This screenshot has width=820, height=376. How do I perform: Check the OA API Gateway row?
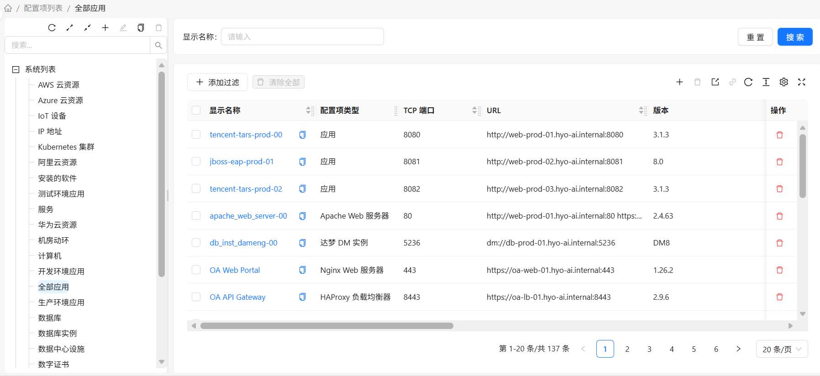[x=196, y=297]
